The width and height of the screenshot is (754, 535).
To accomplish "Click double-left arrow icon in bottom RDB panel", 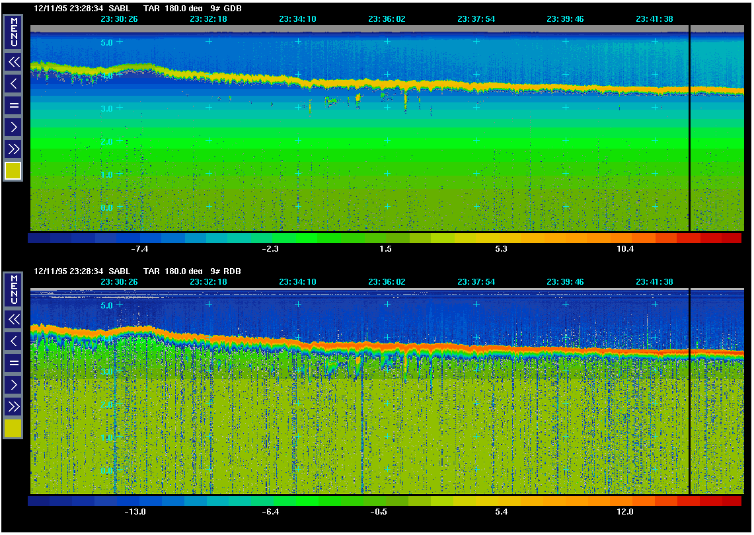I will pyautogui.click(x=13, y=320).
